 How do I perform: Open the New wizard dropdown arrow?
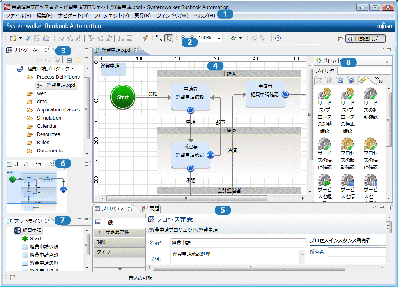(x=21, y=38)
